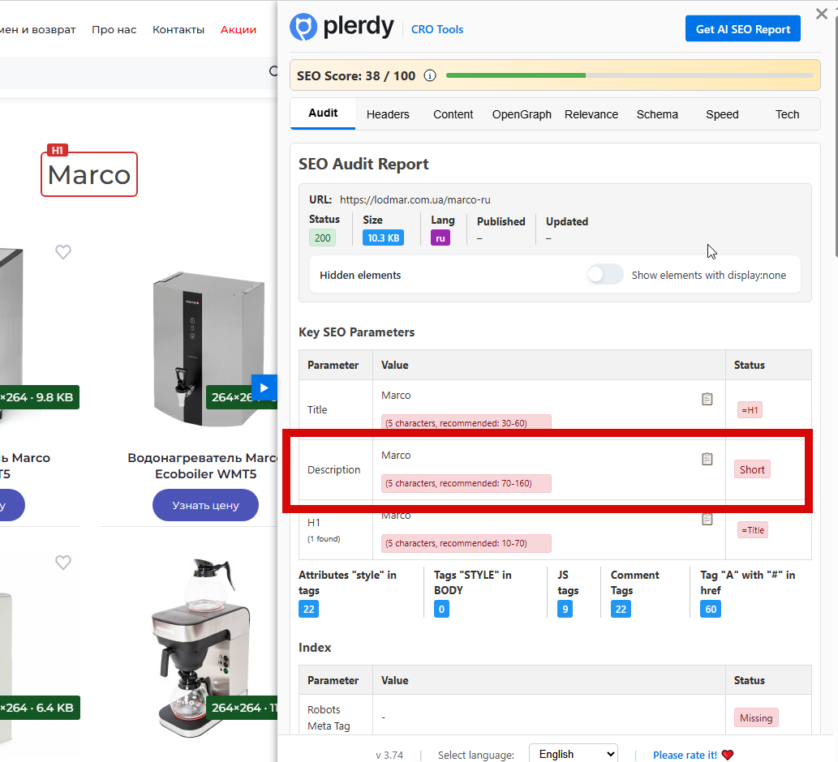Click the Please rate it! link
The image size is (838, 762).
[685, 755]
